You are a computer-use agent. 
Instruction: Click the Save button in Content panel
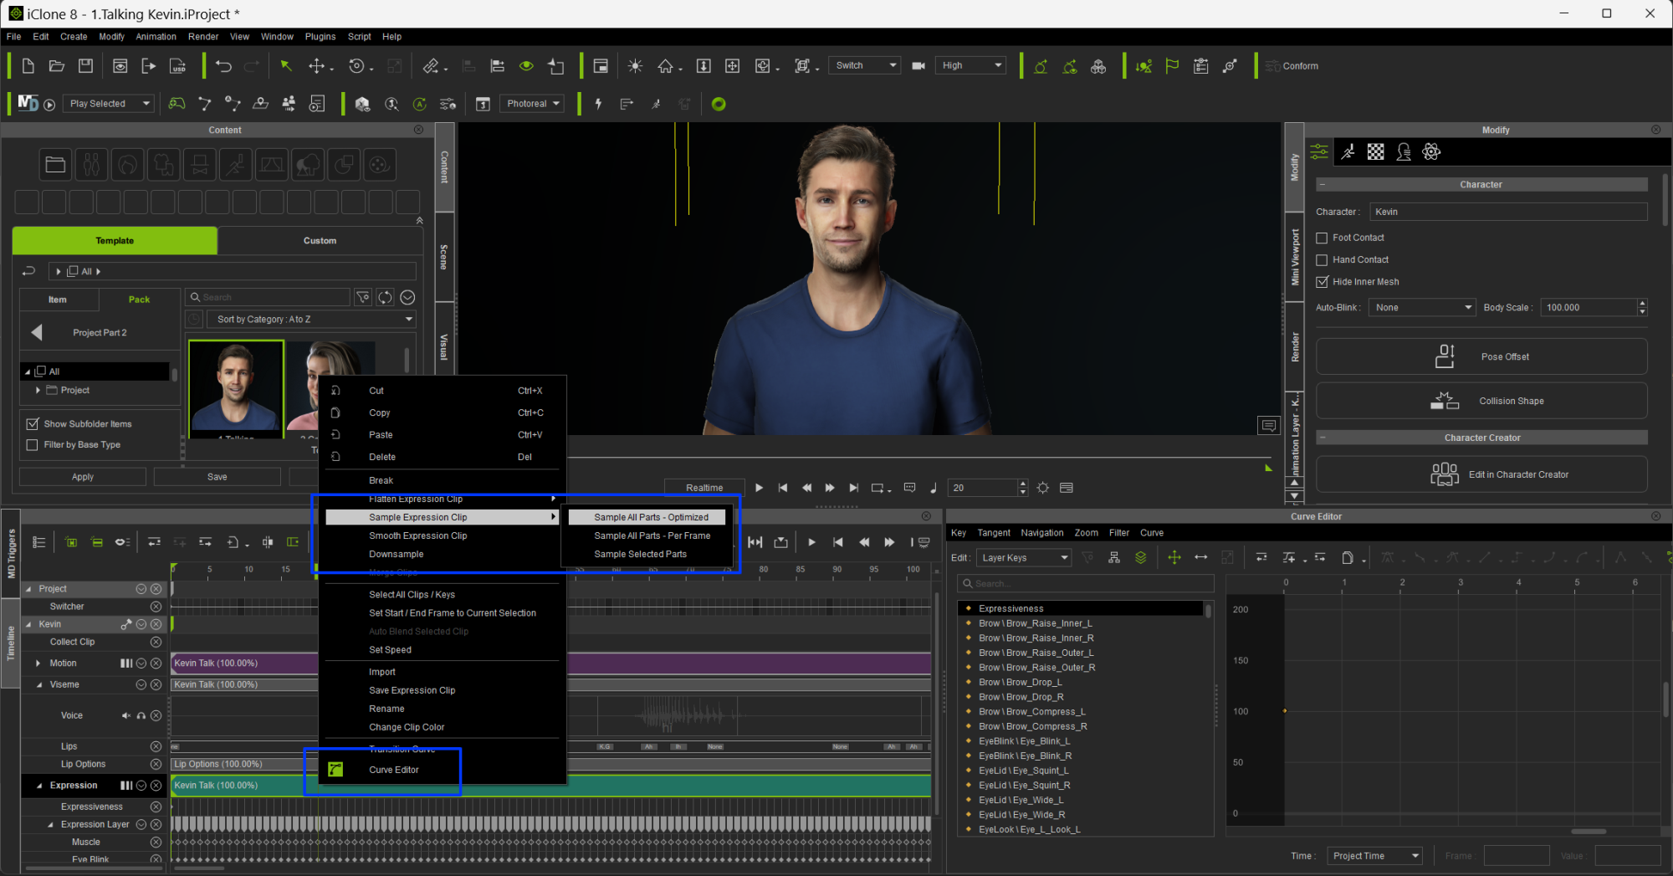click(x=217, y=477)
